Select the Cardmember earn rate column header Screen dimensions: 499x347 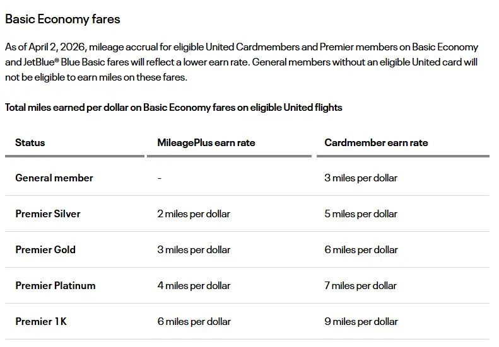coord(376,143)
